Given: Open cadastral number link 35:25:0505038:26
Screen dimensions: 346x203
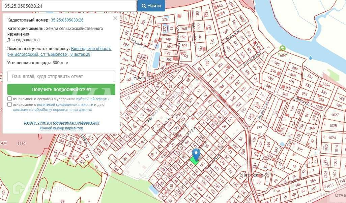Looking at the screenshot, I should [x=67, y=20].
